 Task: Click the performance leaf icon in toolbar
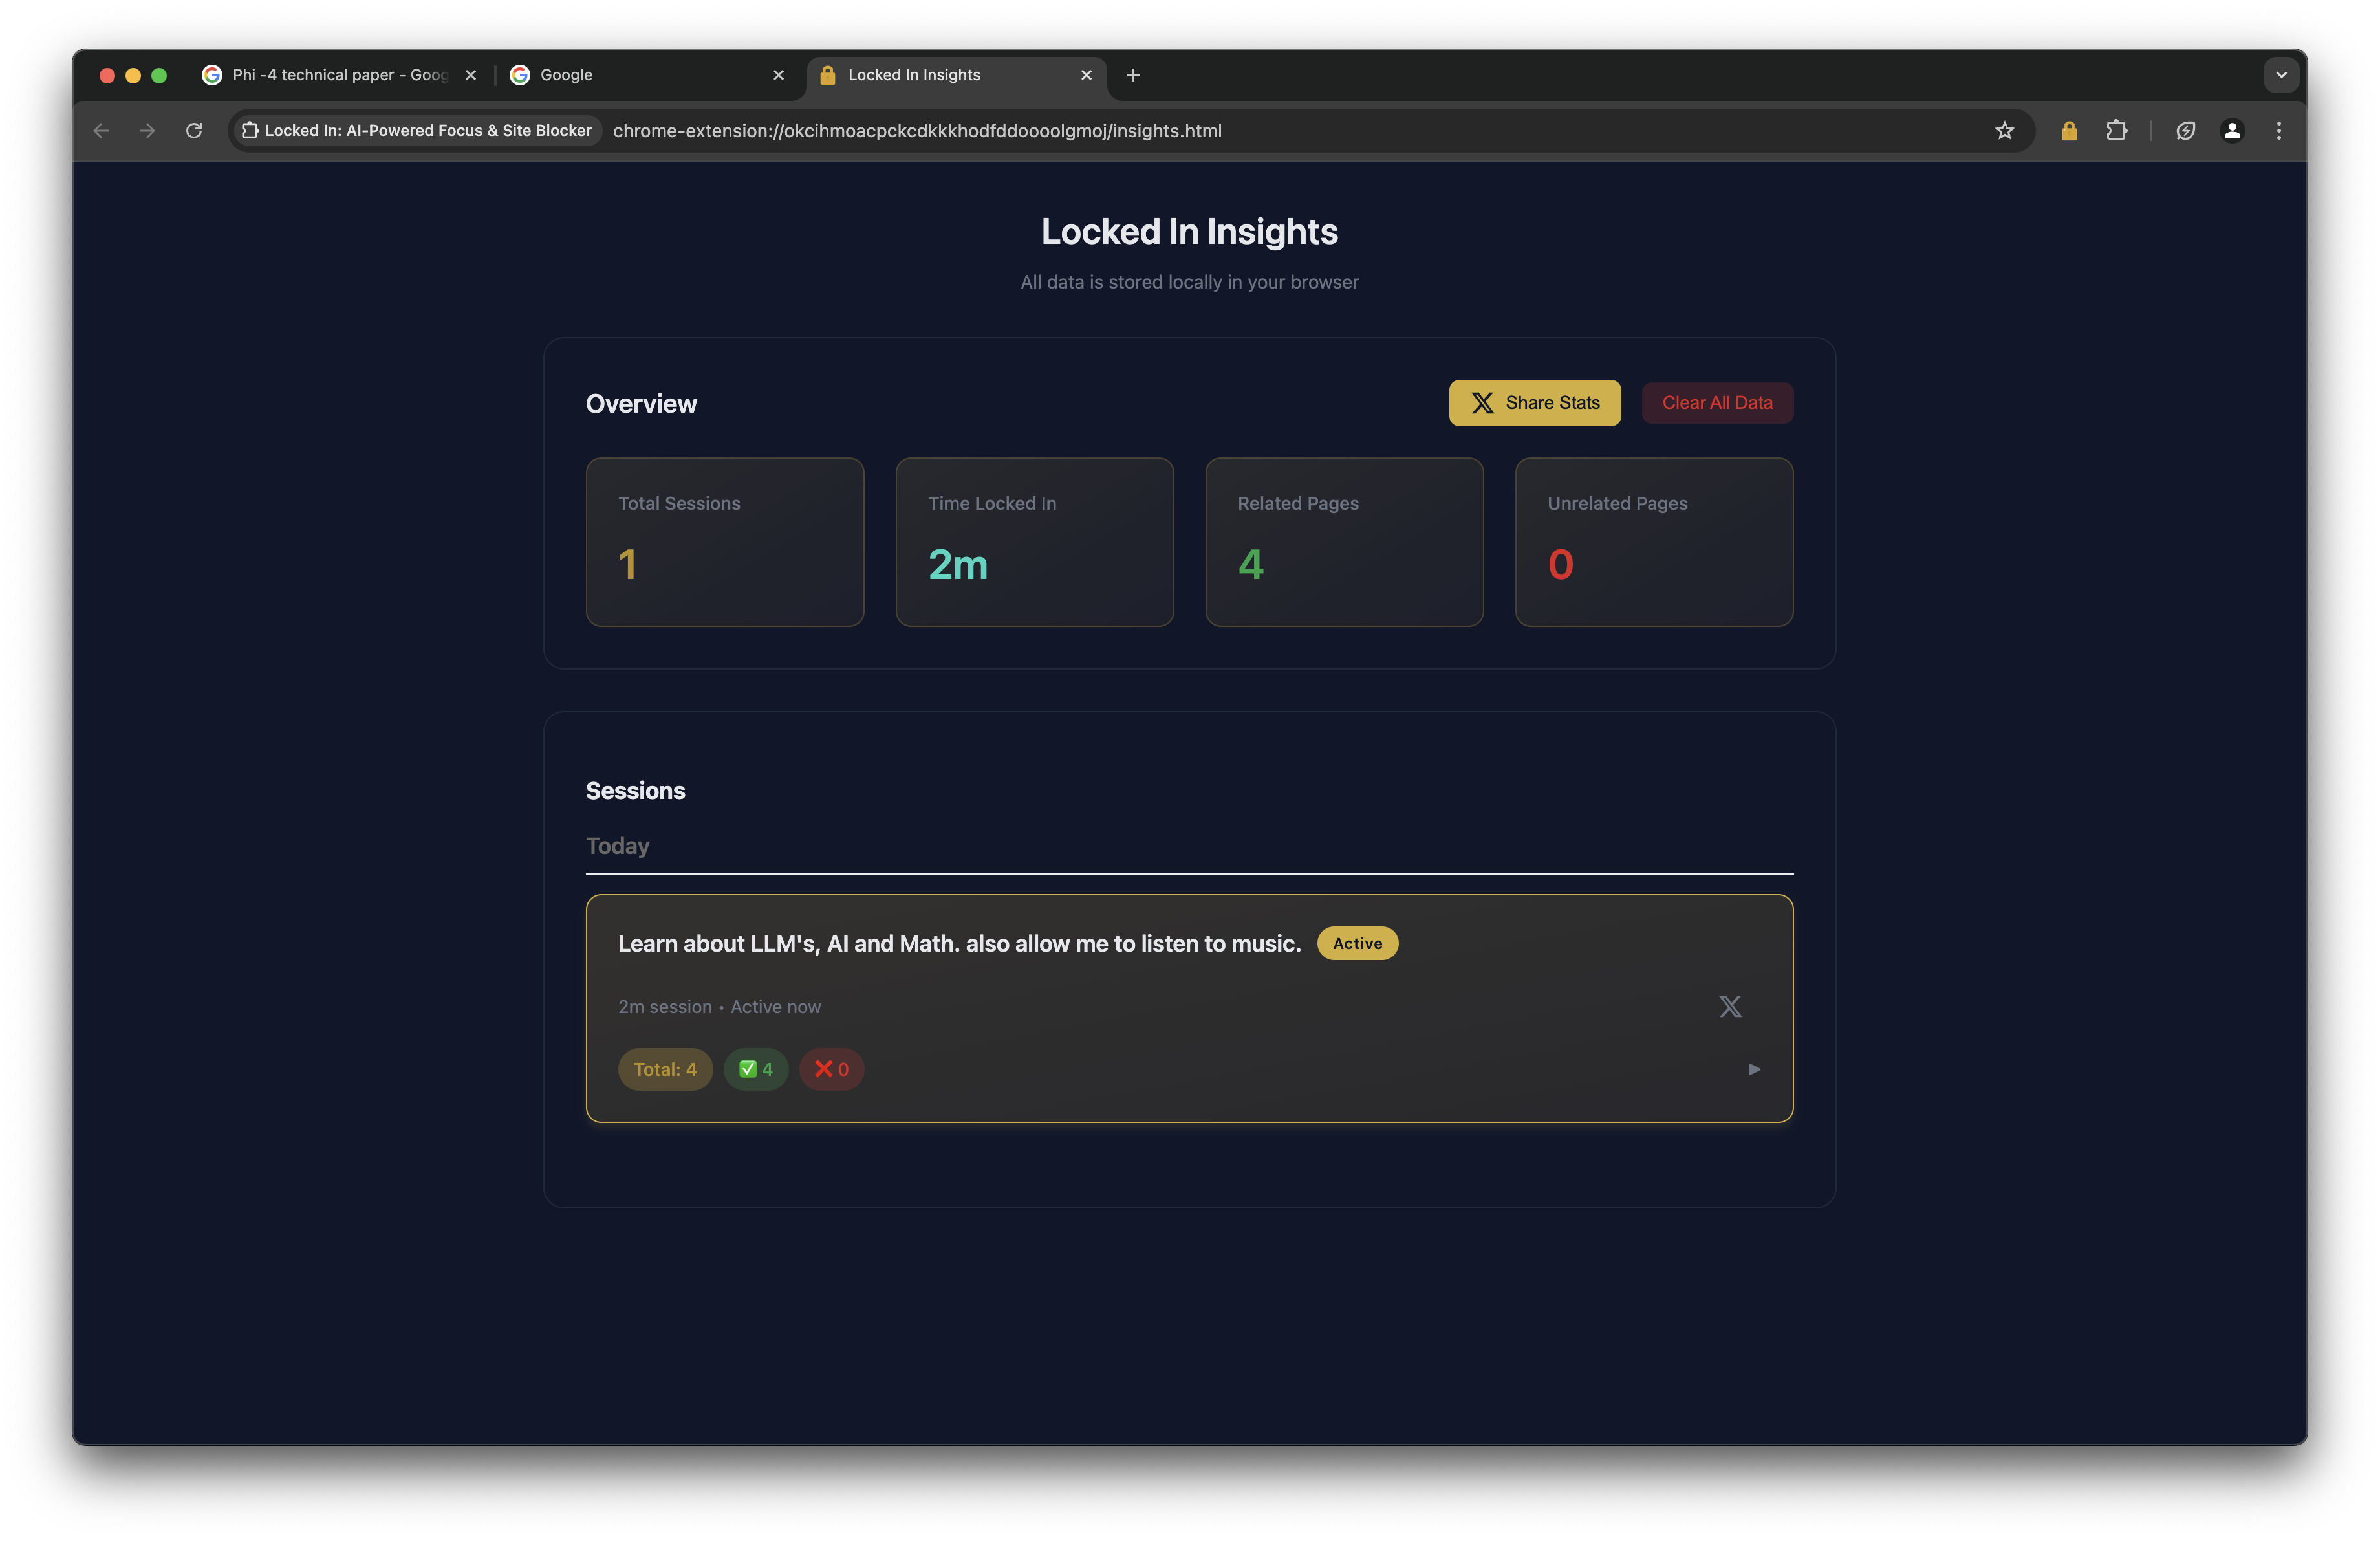(2185, 131)
